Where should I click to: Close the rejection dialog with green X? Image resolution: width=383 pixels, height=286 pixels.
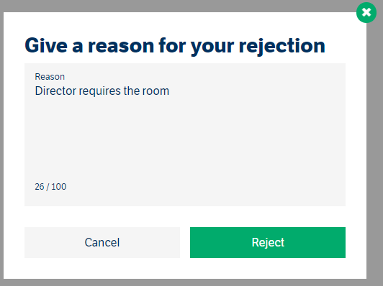[x=366, y=12]
